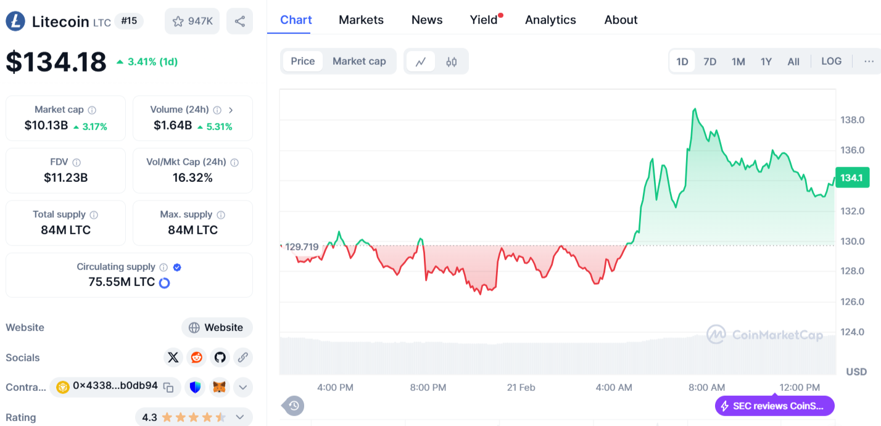Open the News tab
This screenshot has width=881, height=426.
click(x=427, y=20)
